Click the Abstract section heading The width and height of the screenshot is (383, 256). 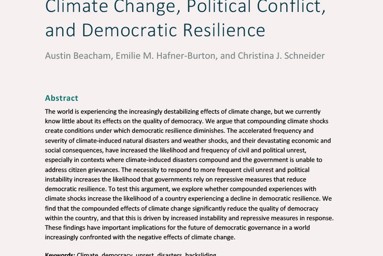(61, 98)
